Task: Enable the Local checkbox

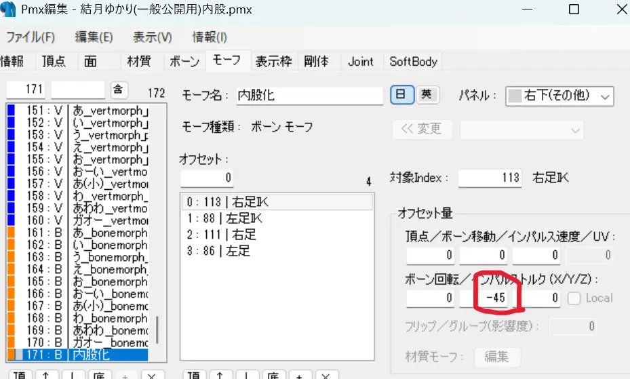Action: (x=574, y=298)
